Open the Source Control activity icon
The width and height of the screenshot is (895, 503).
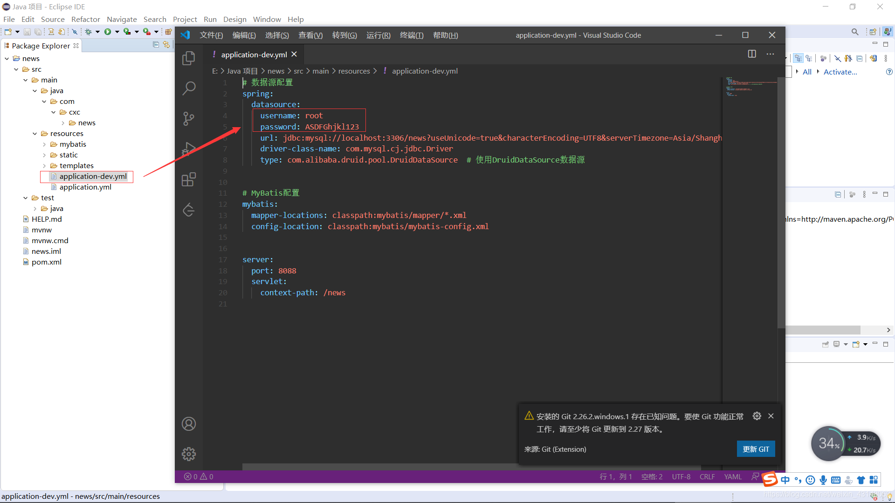189,118
